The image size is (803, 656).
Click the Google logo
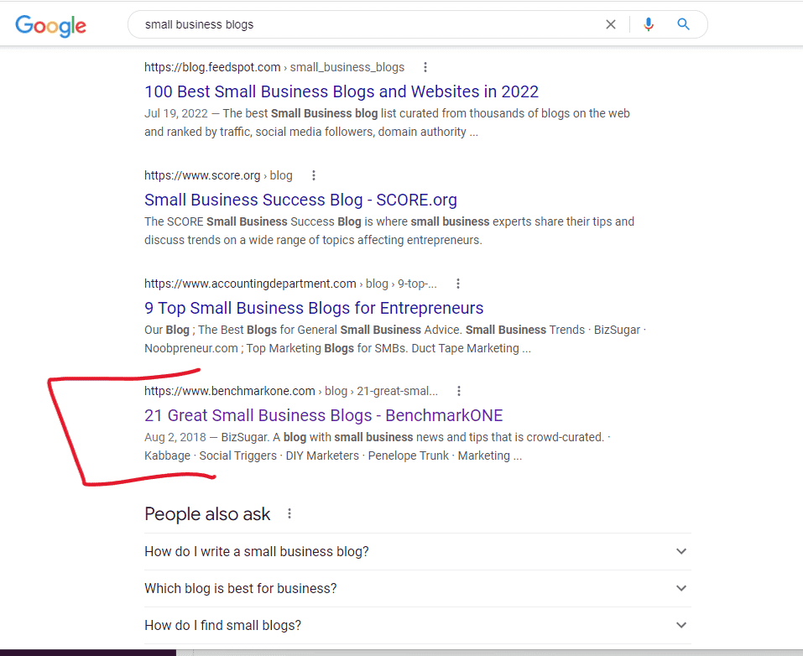coord(50,26)
